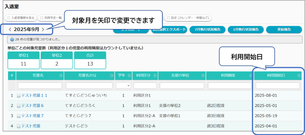
Task: Go to the previous month arrow
Action: 10,30
